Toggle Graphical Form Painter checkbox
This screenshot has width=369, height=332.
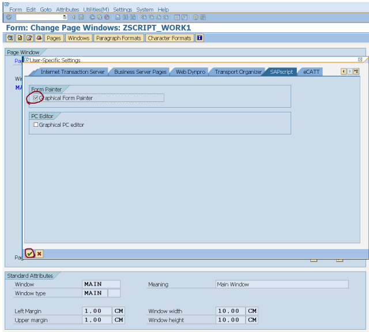pos(36,98)
